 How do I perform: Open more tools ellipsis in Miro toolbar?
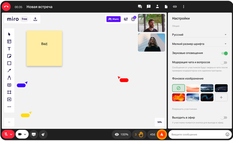click(9, 107)
